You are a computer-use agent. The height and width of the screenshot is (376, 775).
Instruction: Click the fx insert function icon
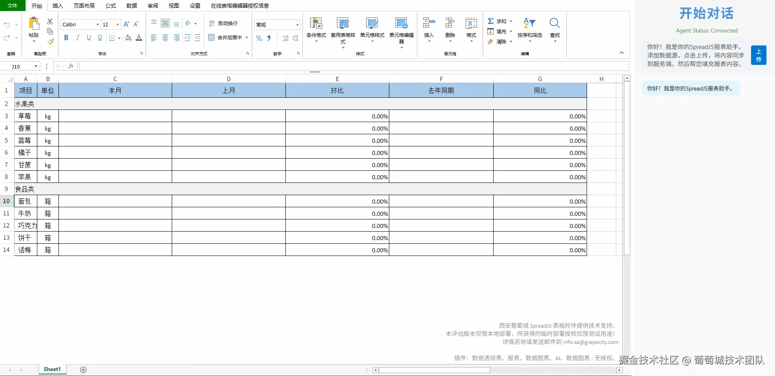71,66
